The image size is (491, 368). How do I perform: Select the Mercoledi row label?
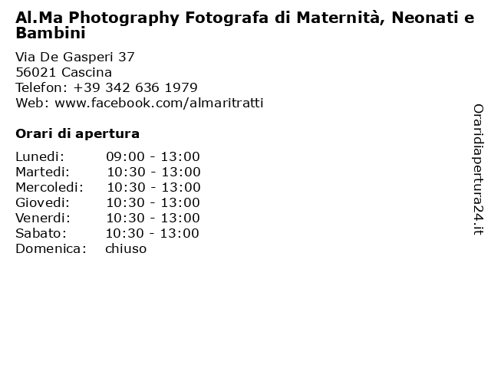click(x=49, y=187)
